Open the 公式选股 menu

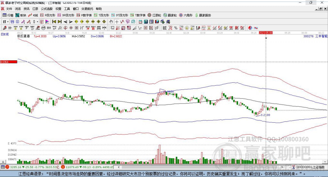click(x=47, y=9)
